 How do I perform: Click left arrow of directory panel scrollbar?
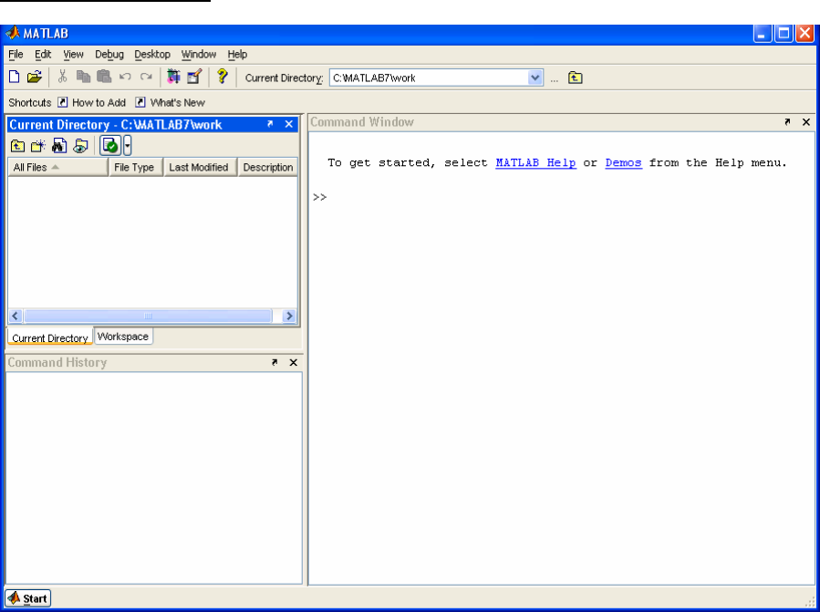[16, 316]
